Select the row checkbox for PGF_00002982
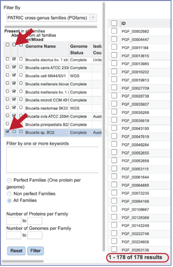The width and height of the screenshot is (173, 267). pos(114,31)
